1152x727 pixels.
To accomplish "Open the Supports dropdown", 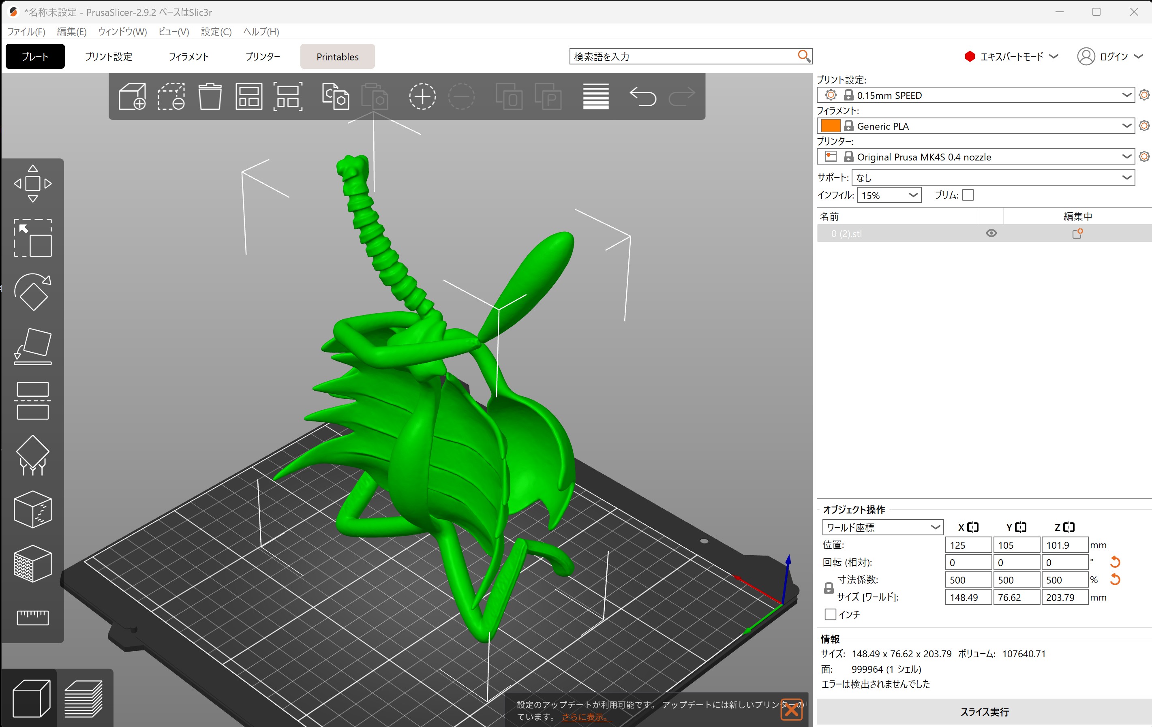I will tap(993, 177).
